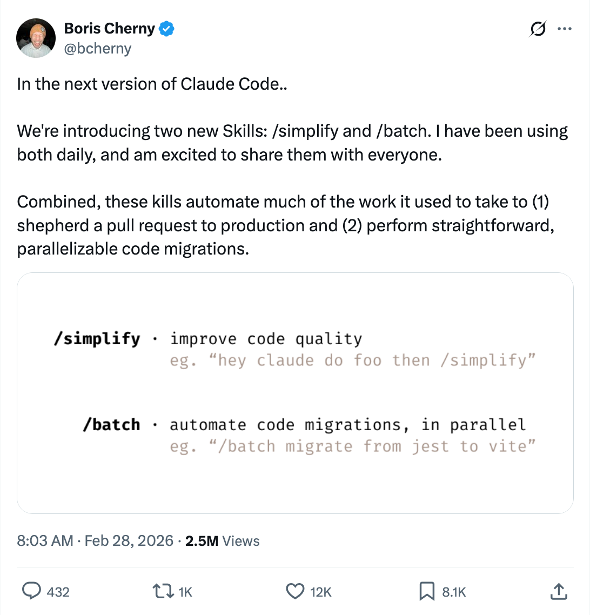590x615 pixels.
Task: Open Grok analysis for this post
Action: [538, 30]
